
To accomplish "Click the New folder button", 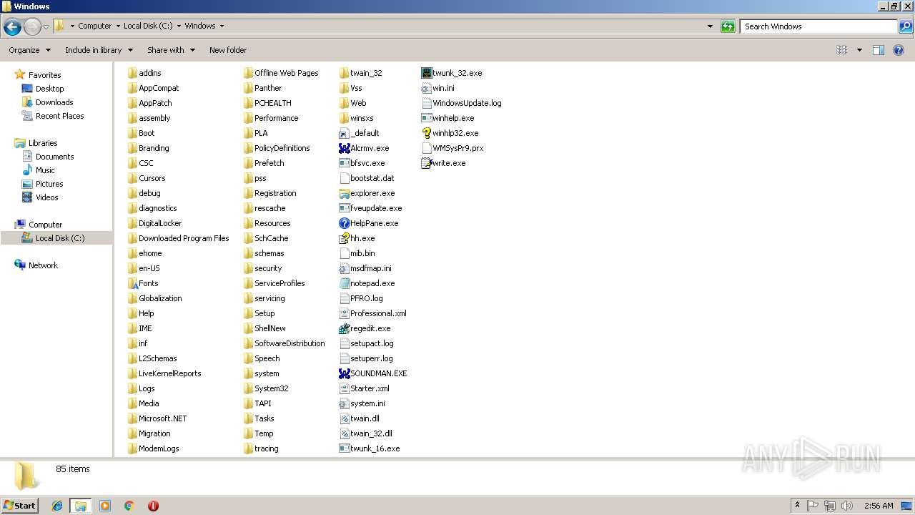I will coord(228,50).
